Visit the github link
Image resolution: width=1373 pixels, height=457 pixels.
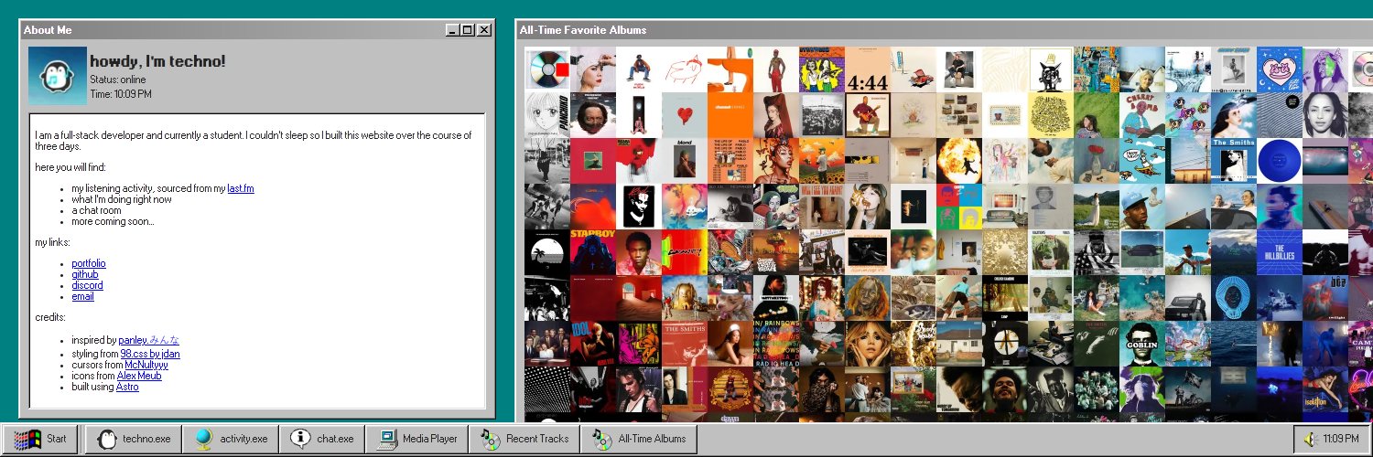tap(85, 274)
